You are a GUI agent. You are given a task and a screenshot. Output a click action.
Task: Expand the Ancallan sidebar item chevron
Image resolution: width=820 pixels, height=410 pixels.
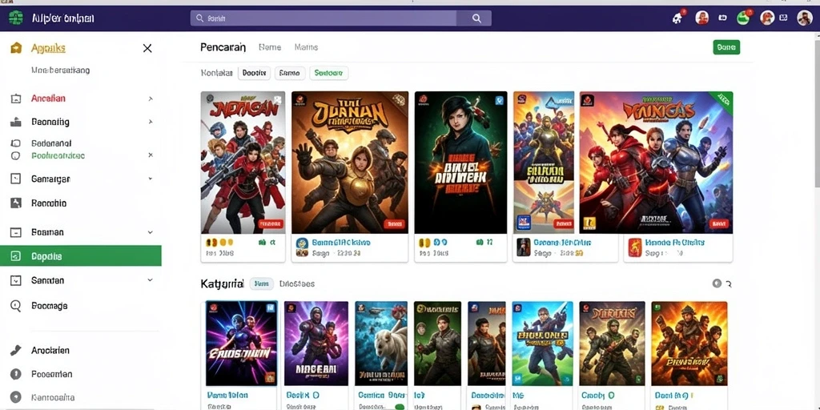tap(151, 98)
